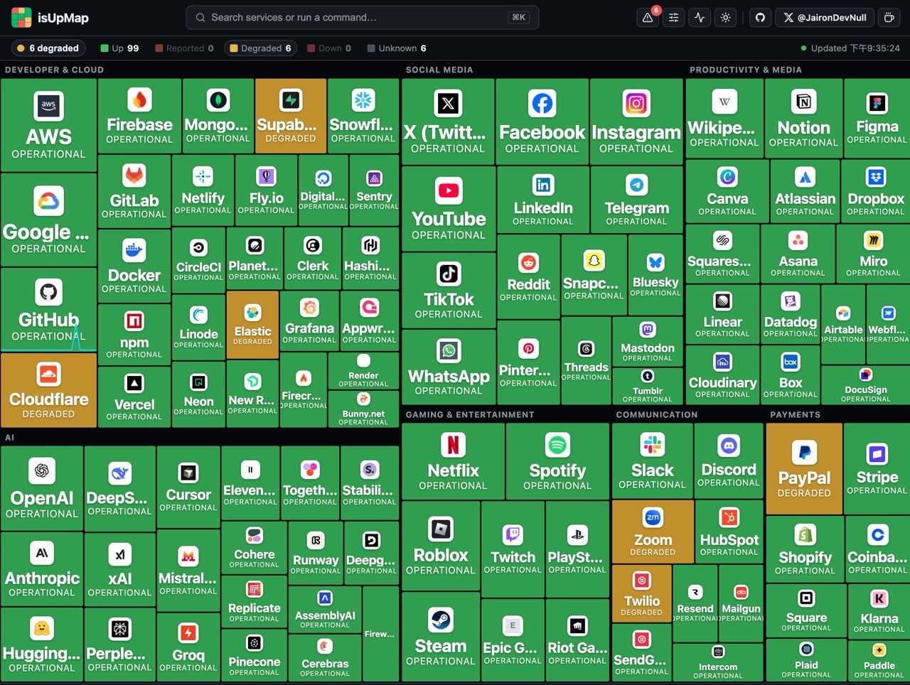Screen dimensions: 910x685
Task: Open the Shopify tile icon
Action: click(805, 534)
